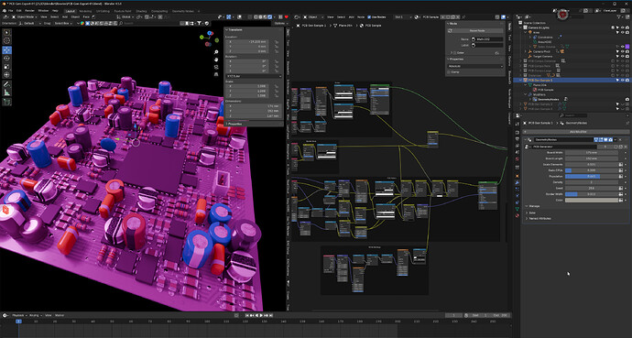Open the Window menu
The image size is (632, 338).
[43, 10]
